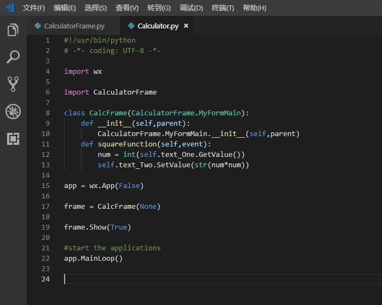Click line number 24 in the gutter
This screenshot has height=305, width=382.
(45, 279)
